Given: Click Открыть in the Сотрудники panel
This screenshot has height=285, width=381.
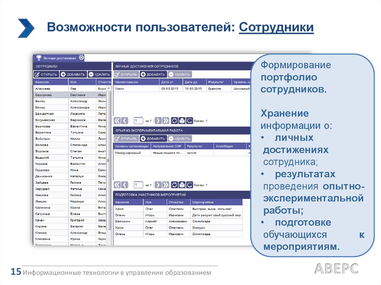Looking at the screenshot, I should pos(46,74).
